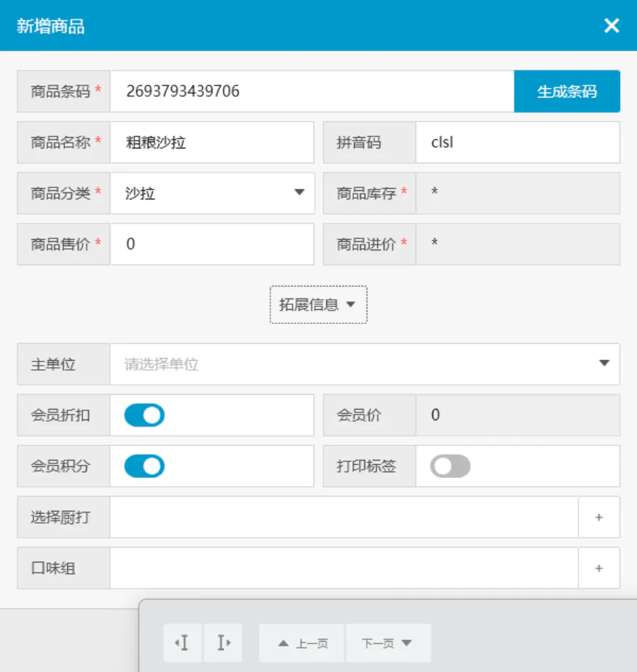Click the 商品进价 field

click(518, 244)
